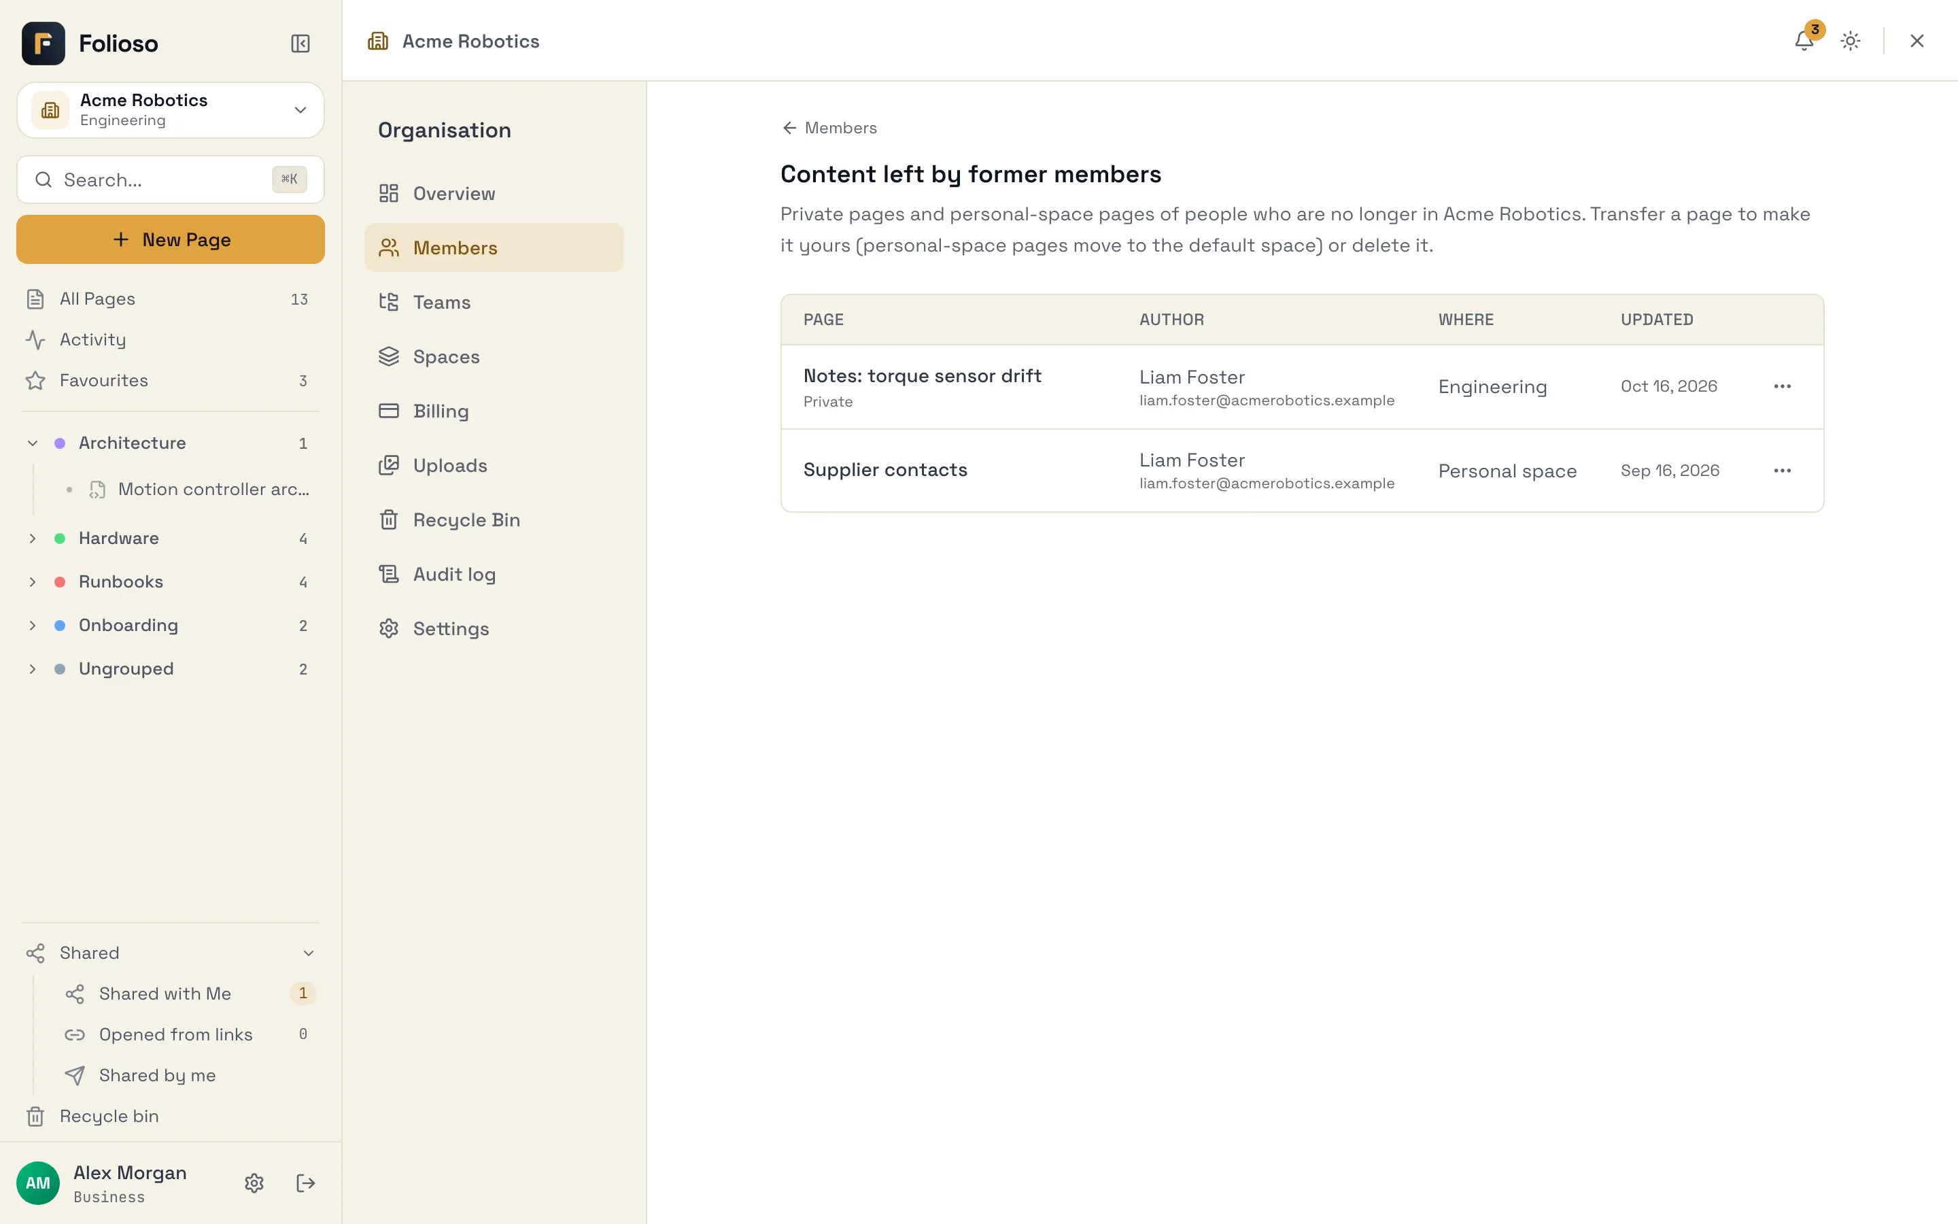Open Favourites list
Image resolution: width=1958 pixels, height=1224 pixels.
click(x=171, y=381)
